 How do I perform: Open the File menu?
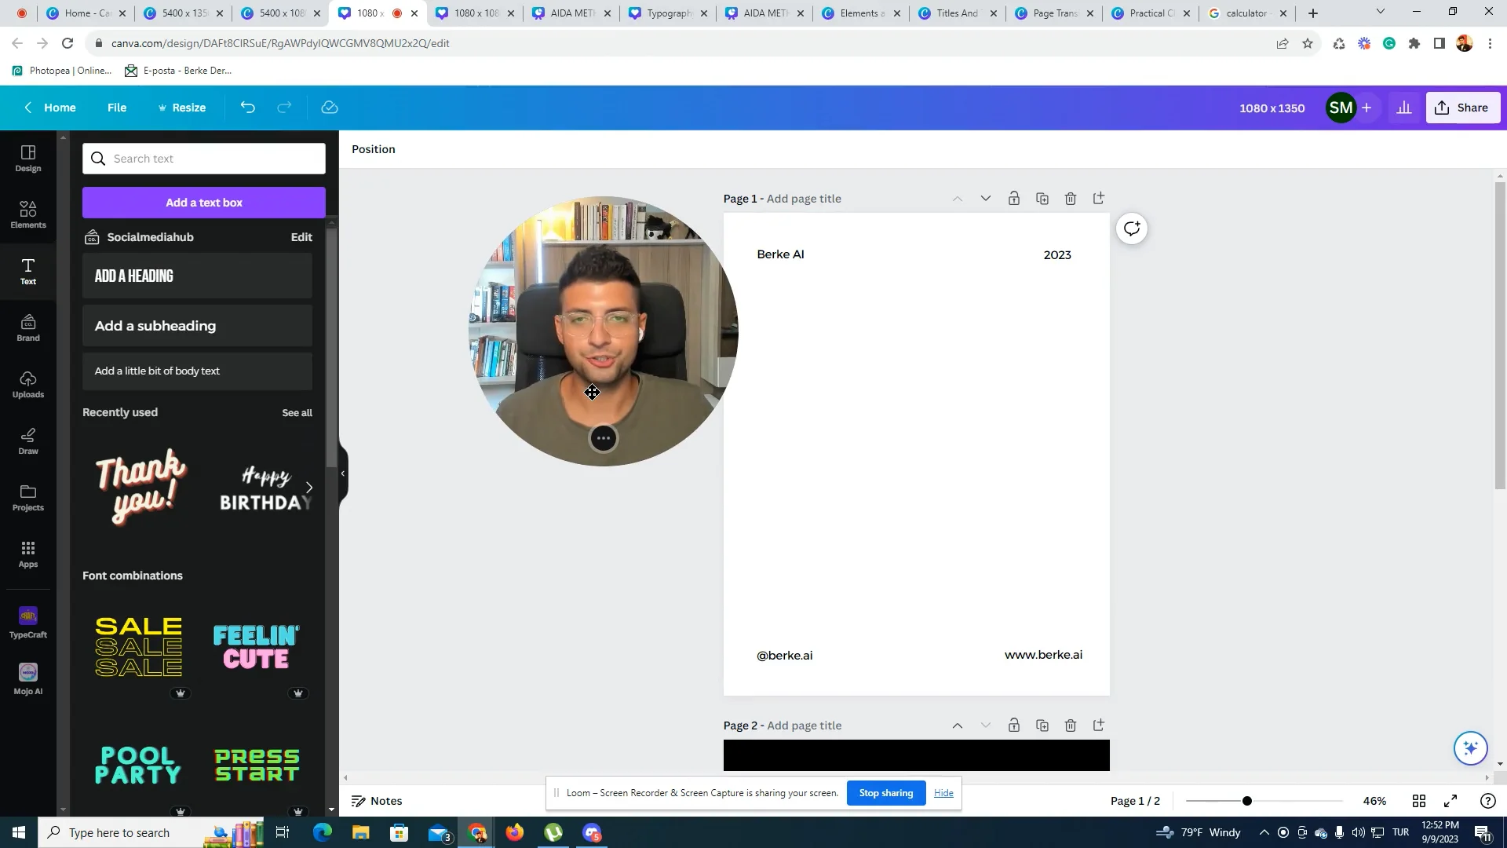tap(117, 108)
